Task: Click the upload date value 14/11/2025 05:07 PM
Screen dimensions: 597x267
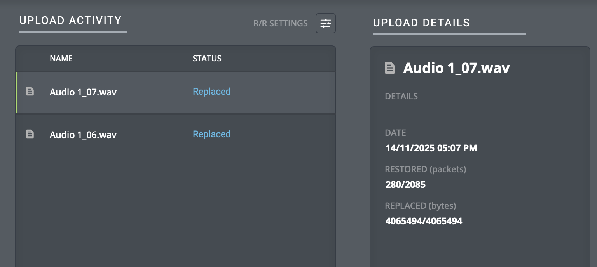Action: (431, 148)
